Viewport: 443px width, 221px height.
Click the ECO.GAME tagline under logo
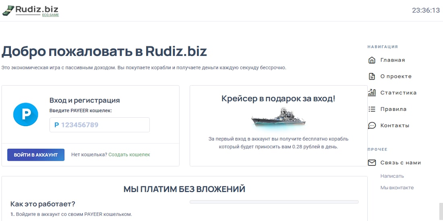[x=51, y=15]
